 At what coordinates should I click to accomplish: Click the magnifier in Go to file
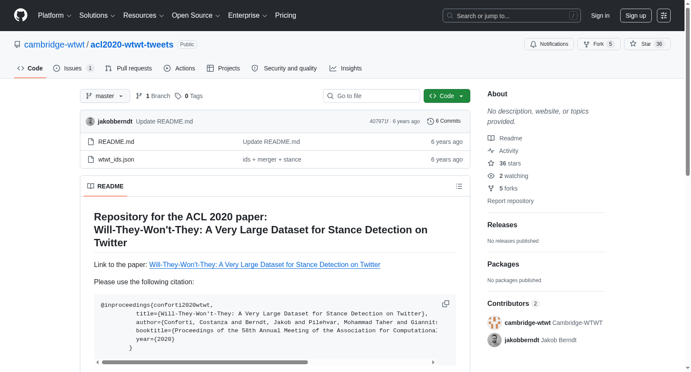point(330,96)
